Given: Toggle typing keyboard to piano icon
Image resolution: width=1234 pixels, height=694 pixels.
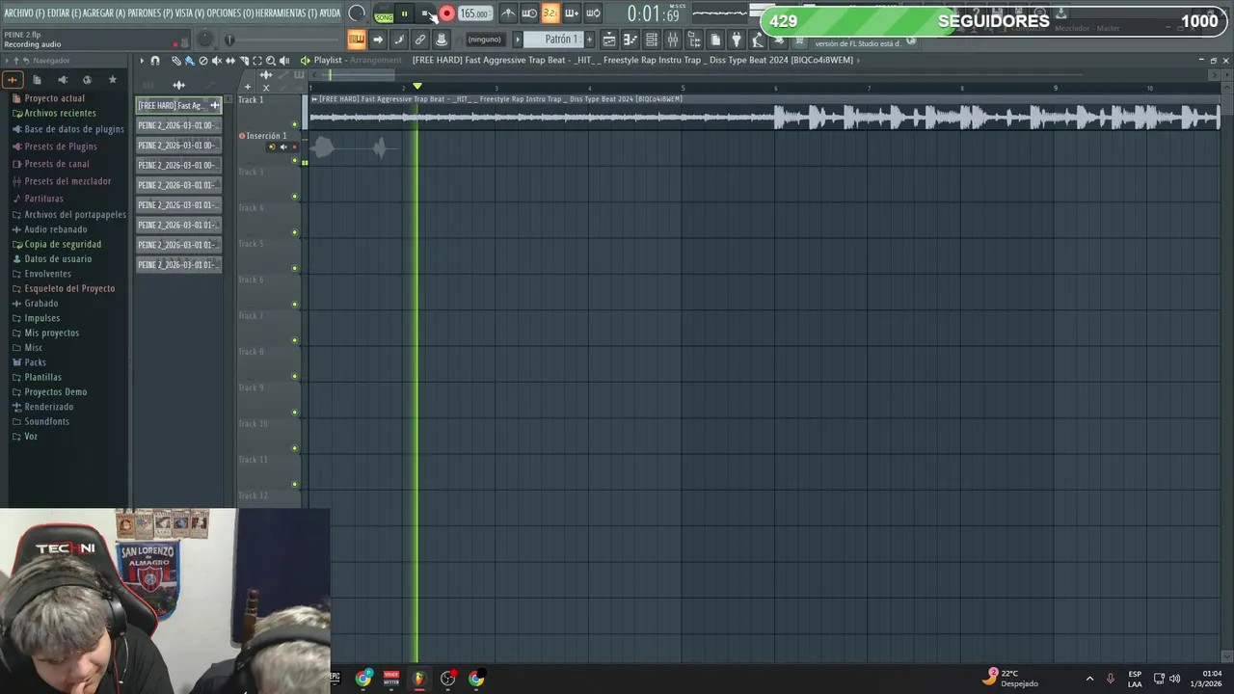Looking at the screenshot, I should click(x=357, y=40).
